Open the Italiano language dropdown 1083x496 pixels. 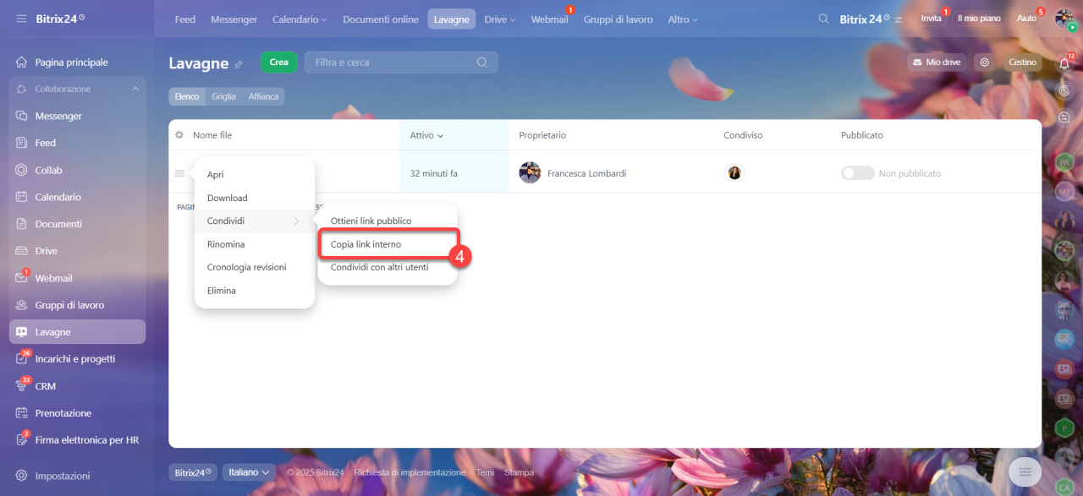[250, 472]
